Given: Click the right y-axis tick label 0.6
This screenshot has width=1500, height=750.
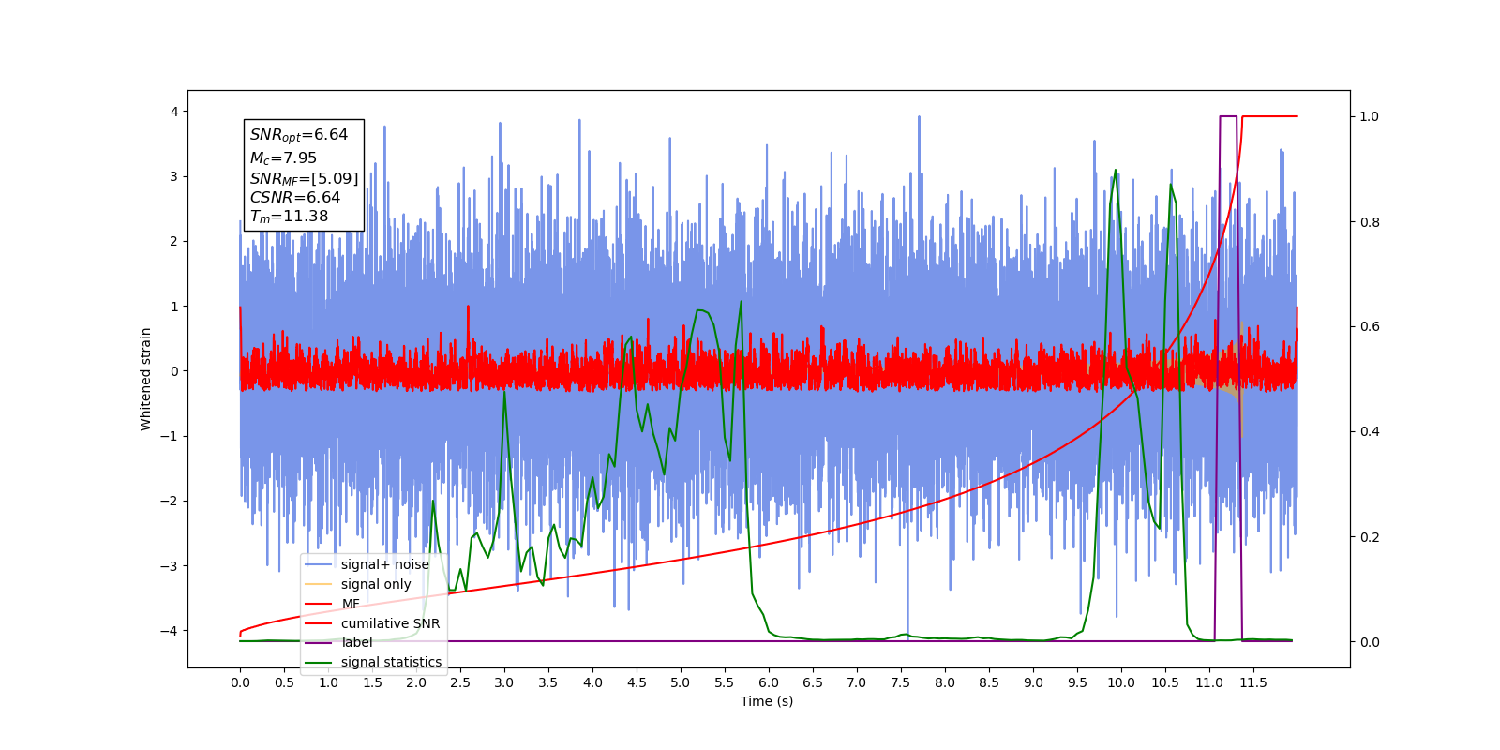Looking at the screenshot, I should coord(1370,327).
